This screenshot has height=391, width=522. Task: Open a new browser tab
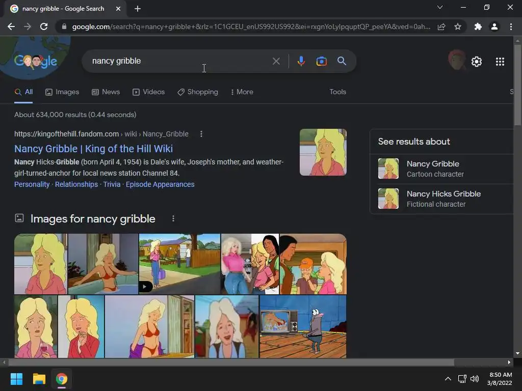click(x=138, y=9)
